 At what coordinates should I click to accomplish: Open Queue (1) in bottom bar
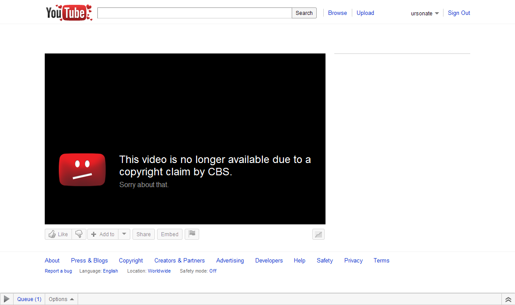pyautogui.click(x=29, y=299)
